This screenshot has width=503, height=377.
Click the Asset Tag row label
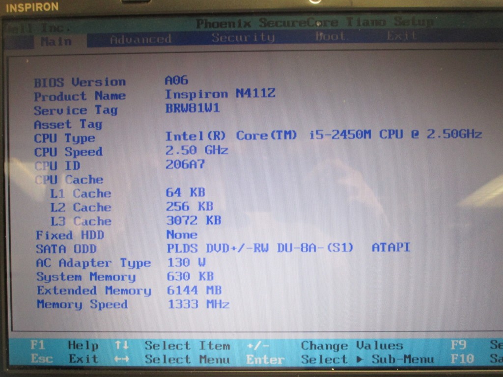pyautogui.click(x=68, y=124)
